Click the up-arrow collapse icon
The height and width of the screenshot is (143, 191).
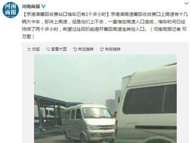pyautogui.click(x=29, y=49)
